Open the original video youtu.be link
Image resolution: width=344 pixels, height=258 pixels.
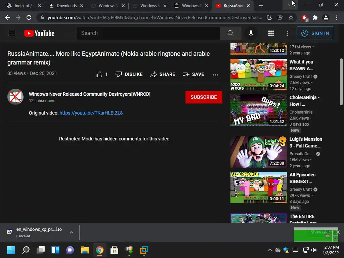(91, 113)
